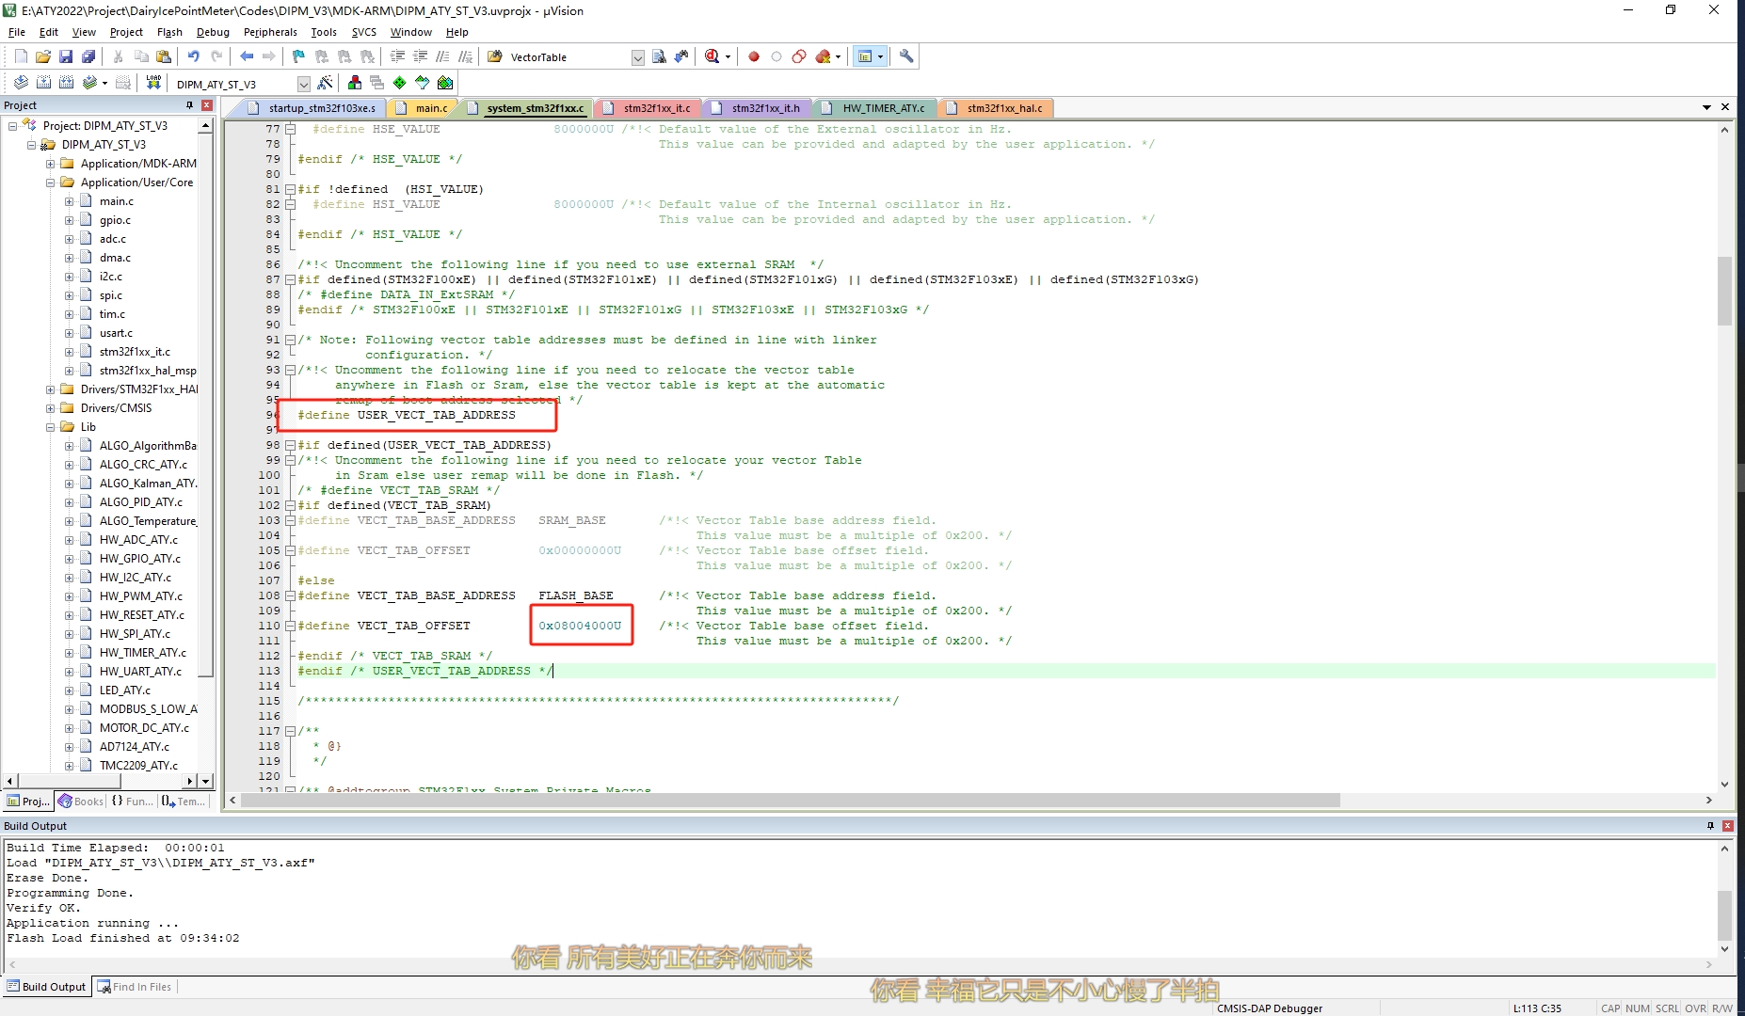Click the Undo arrow icon
1745x1016 pixels.
click(x=193, y=57)
